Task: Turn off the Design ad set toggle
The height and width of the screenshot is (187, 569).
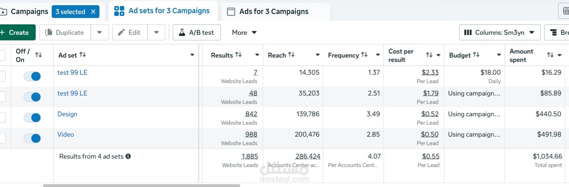Action: point(32,117)
